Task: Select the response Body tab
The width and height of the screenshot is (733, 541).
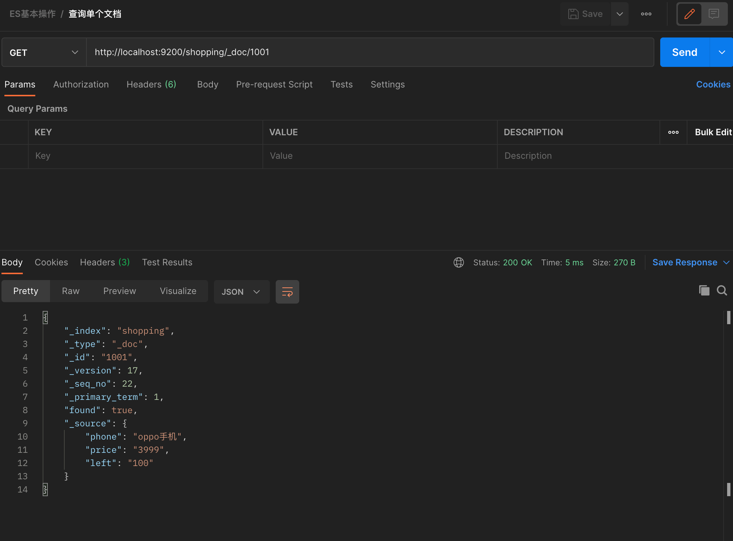Action: (12, 262)
